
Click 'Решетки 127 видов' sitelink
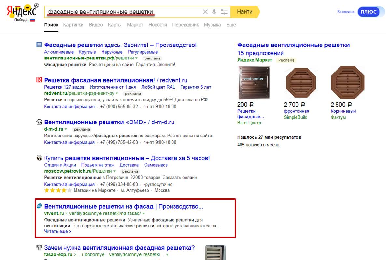click(64, 87)
